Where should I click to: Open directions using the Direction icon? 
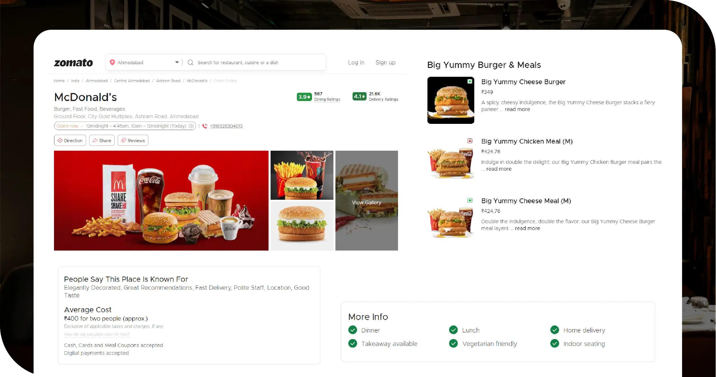[x=61, y=140]
